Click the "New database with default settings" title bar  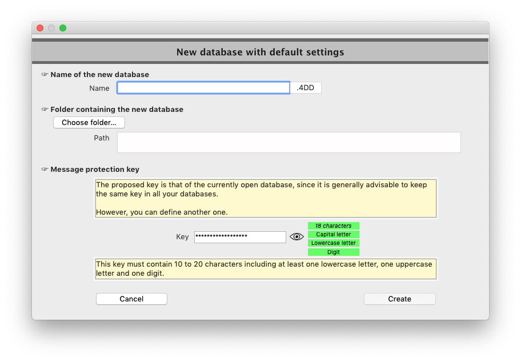[x=260, y=52]
